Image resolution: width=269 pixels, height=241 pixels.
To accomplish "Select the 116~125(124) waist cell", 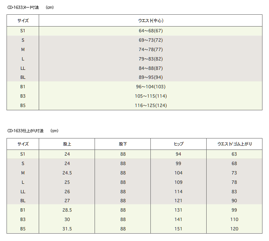I will point(151,105).
